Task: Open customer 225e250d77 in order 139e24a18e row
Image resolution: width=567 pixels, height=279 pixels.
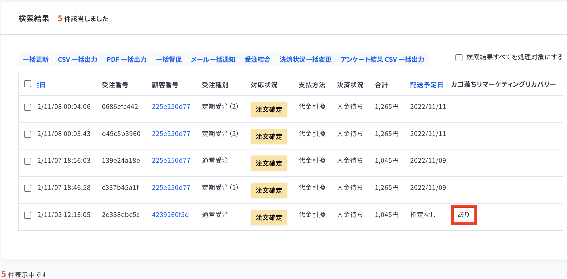Action: (171, 160)
